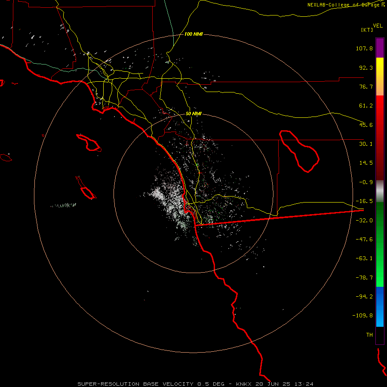Click the TH label below the scale

point(369,335)
